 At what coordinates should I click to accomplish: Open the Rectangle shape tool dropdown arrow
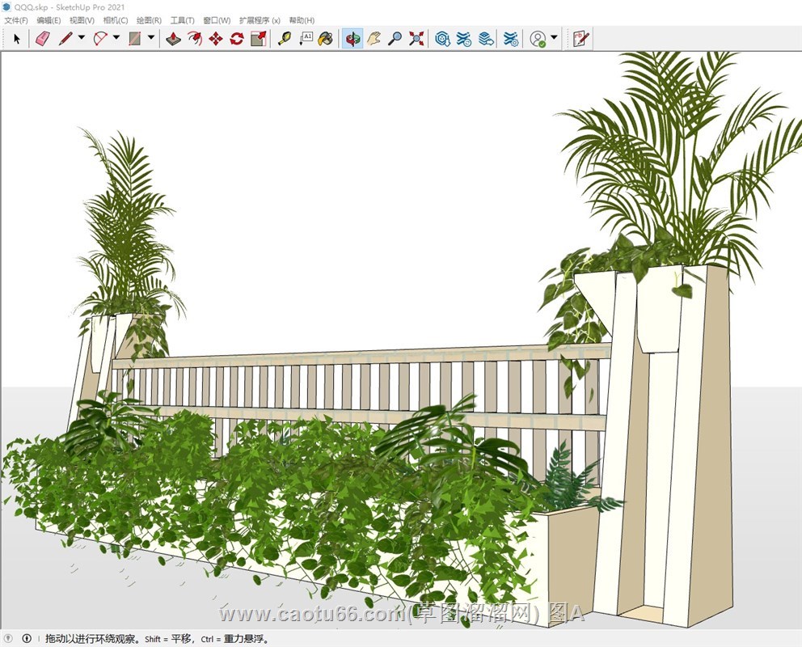(x=150, y=38)
